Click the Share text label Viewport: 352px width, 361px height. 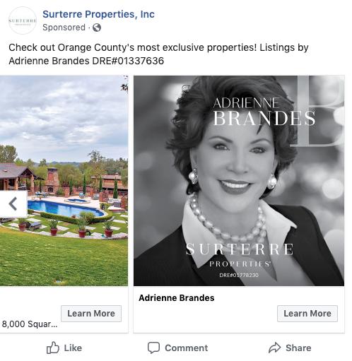point(298,348)
